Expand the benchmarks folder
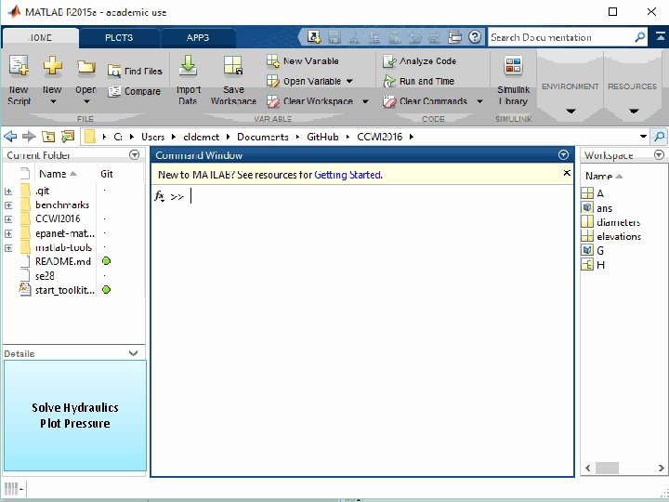The image size is (669, 502). pos(8,205)
